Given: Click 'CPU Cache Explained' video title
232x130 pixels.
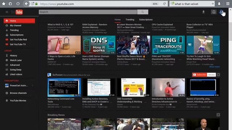Looking at the screenshot, I should pyautogui.click(x=162, y=25).
